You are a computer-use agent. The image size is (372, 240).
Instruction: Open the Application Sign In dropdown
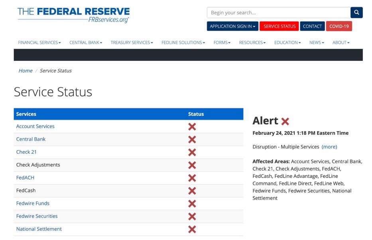tap(232, 26)
